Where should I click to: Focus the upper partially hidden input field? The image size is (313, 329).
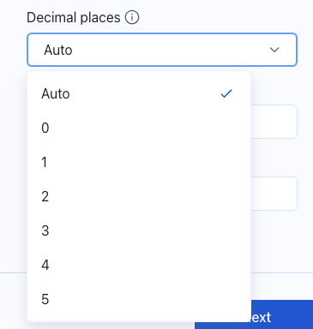274,122
